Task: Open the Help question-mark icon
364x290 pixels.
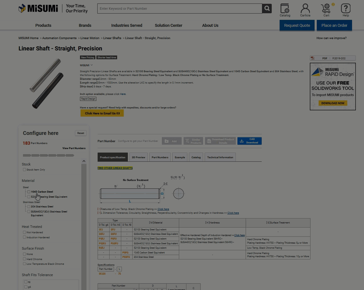Action: 346,10
